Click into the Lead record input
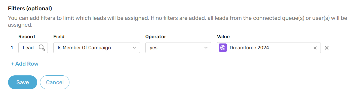Image resolution: width=355 pixels, height=95 pixels. [33, 48]
